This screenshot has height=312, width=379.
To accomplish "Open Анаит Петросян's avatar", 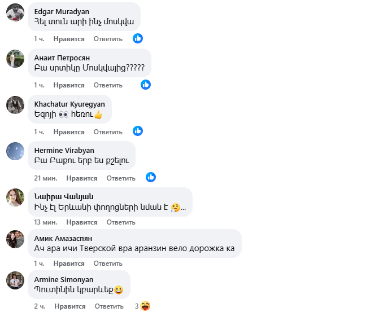I will click(x=15, y=59).
